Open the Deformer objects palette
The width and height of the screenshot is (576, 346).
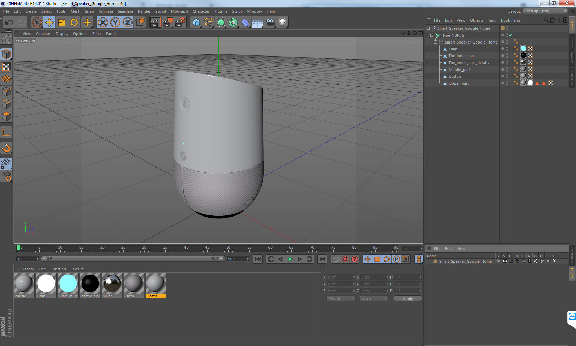[x=245, y=23]
